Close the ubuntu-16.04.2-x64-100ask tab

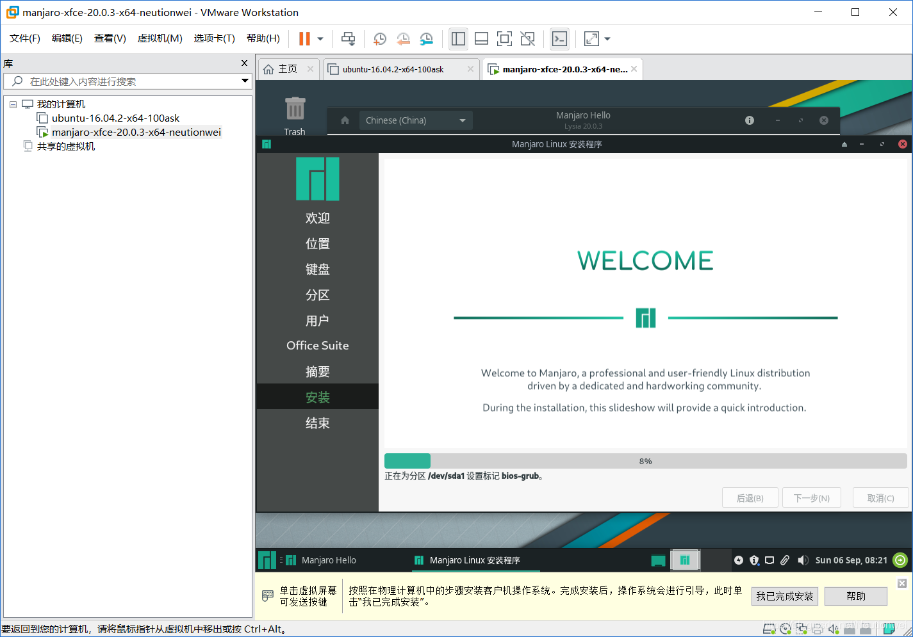click(470, 69)
